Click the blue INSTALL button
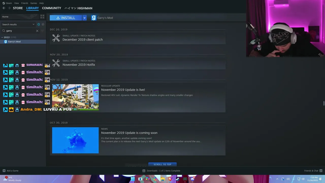 click(66, 18)
